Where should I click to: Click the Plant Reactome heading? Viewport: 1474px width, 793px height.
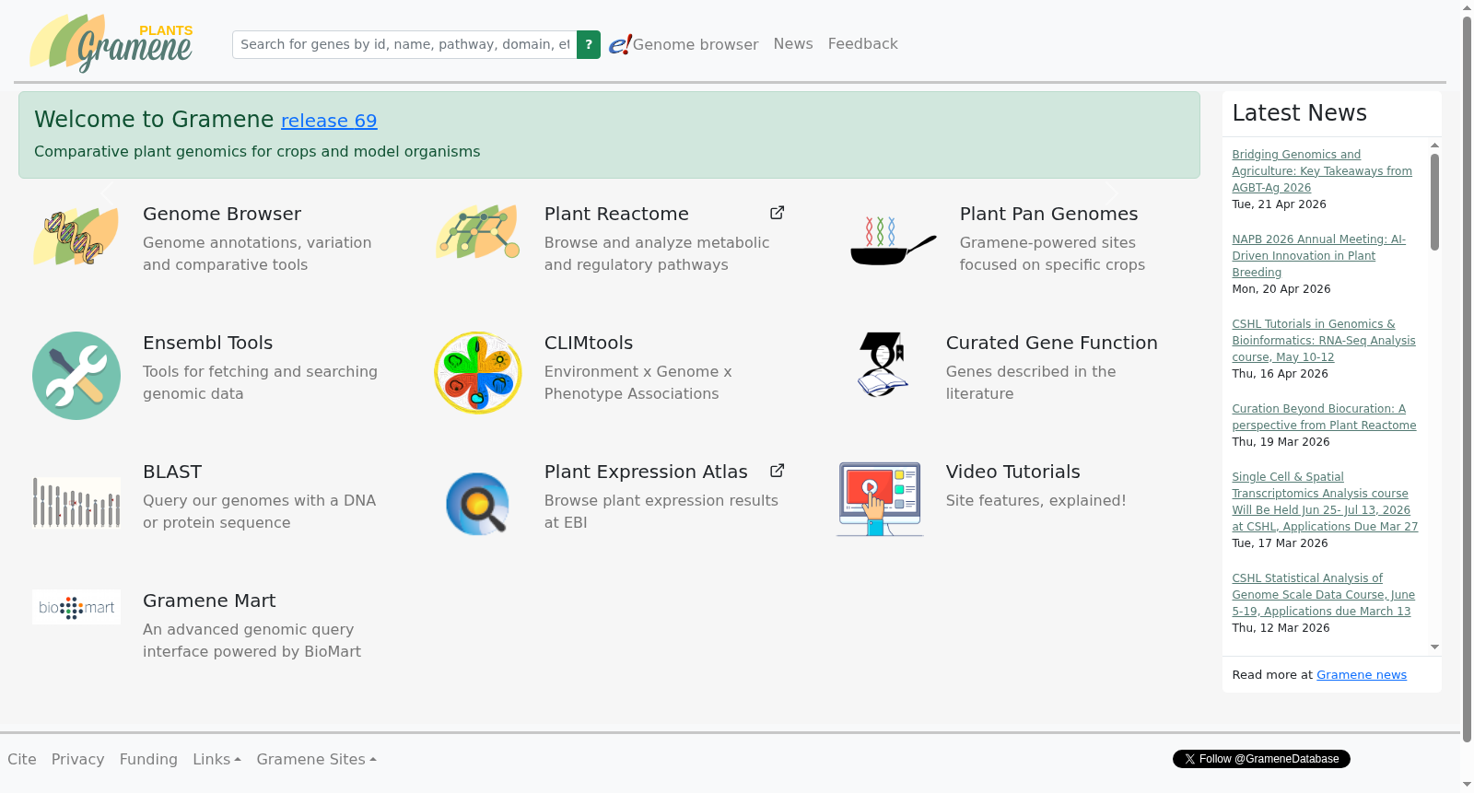click(x=616, y=214)
